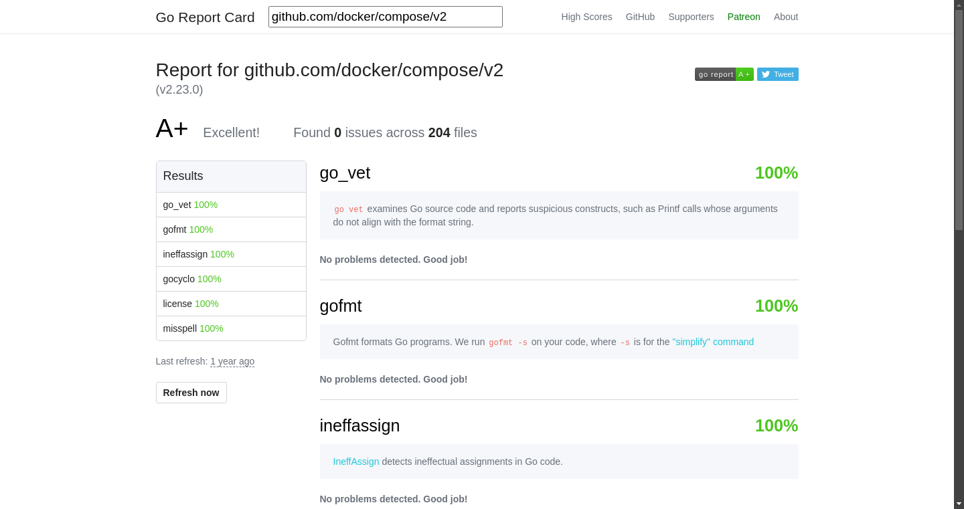Click the 100% score beside the ineffassign heading
964x509 pixels.
tap(777, 425)
